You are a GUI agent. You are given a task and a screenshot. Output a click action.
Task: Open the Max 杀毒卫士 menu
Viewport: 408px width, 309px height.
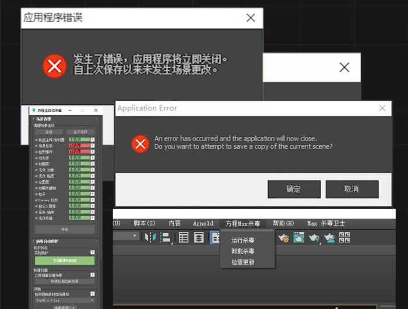(x=326, y=223)
